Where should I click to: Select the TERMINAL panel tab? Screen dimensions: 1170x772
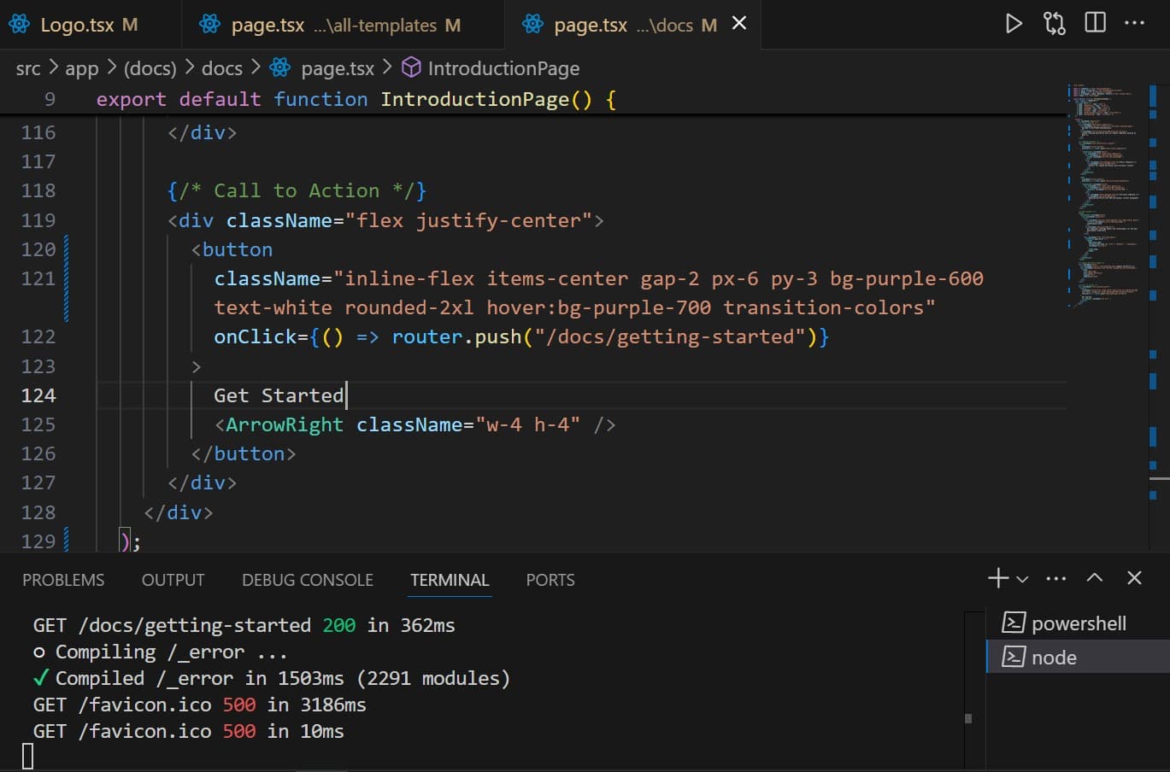point(450,580)
